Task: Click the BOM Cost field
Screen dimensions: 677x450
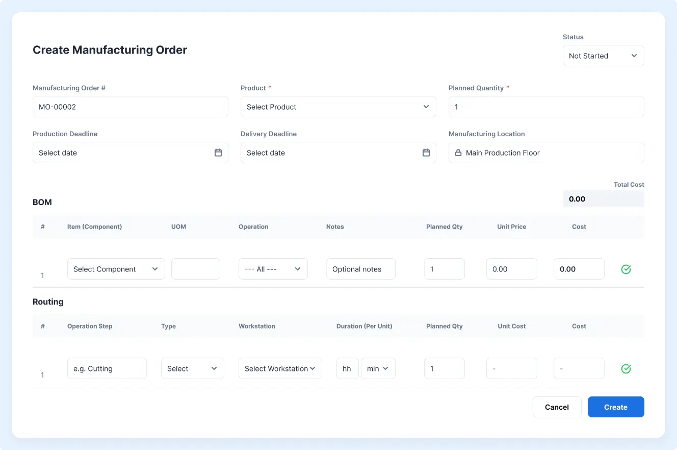Action: [579, 269]
